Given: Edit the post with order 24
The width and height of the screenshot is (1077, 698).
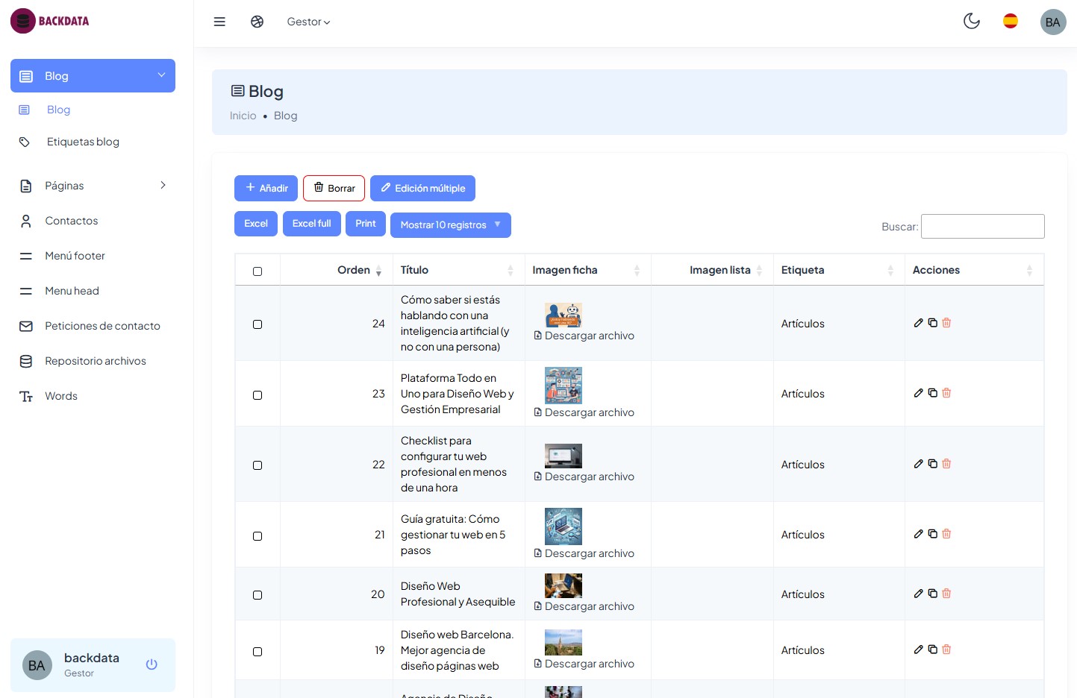Looking at the screenshot, I should (919, 323).
